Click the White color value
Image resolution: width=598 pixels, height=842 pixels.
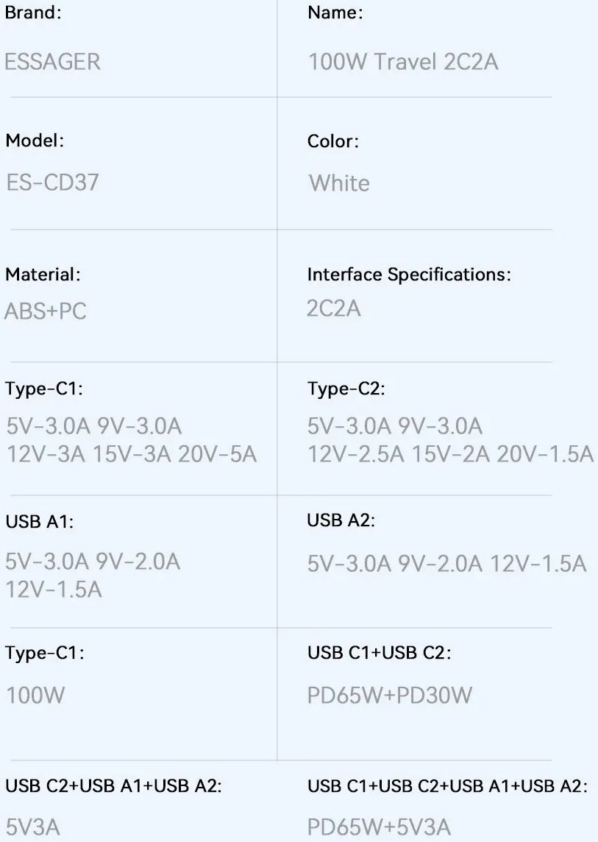(339, 183)
